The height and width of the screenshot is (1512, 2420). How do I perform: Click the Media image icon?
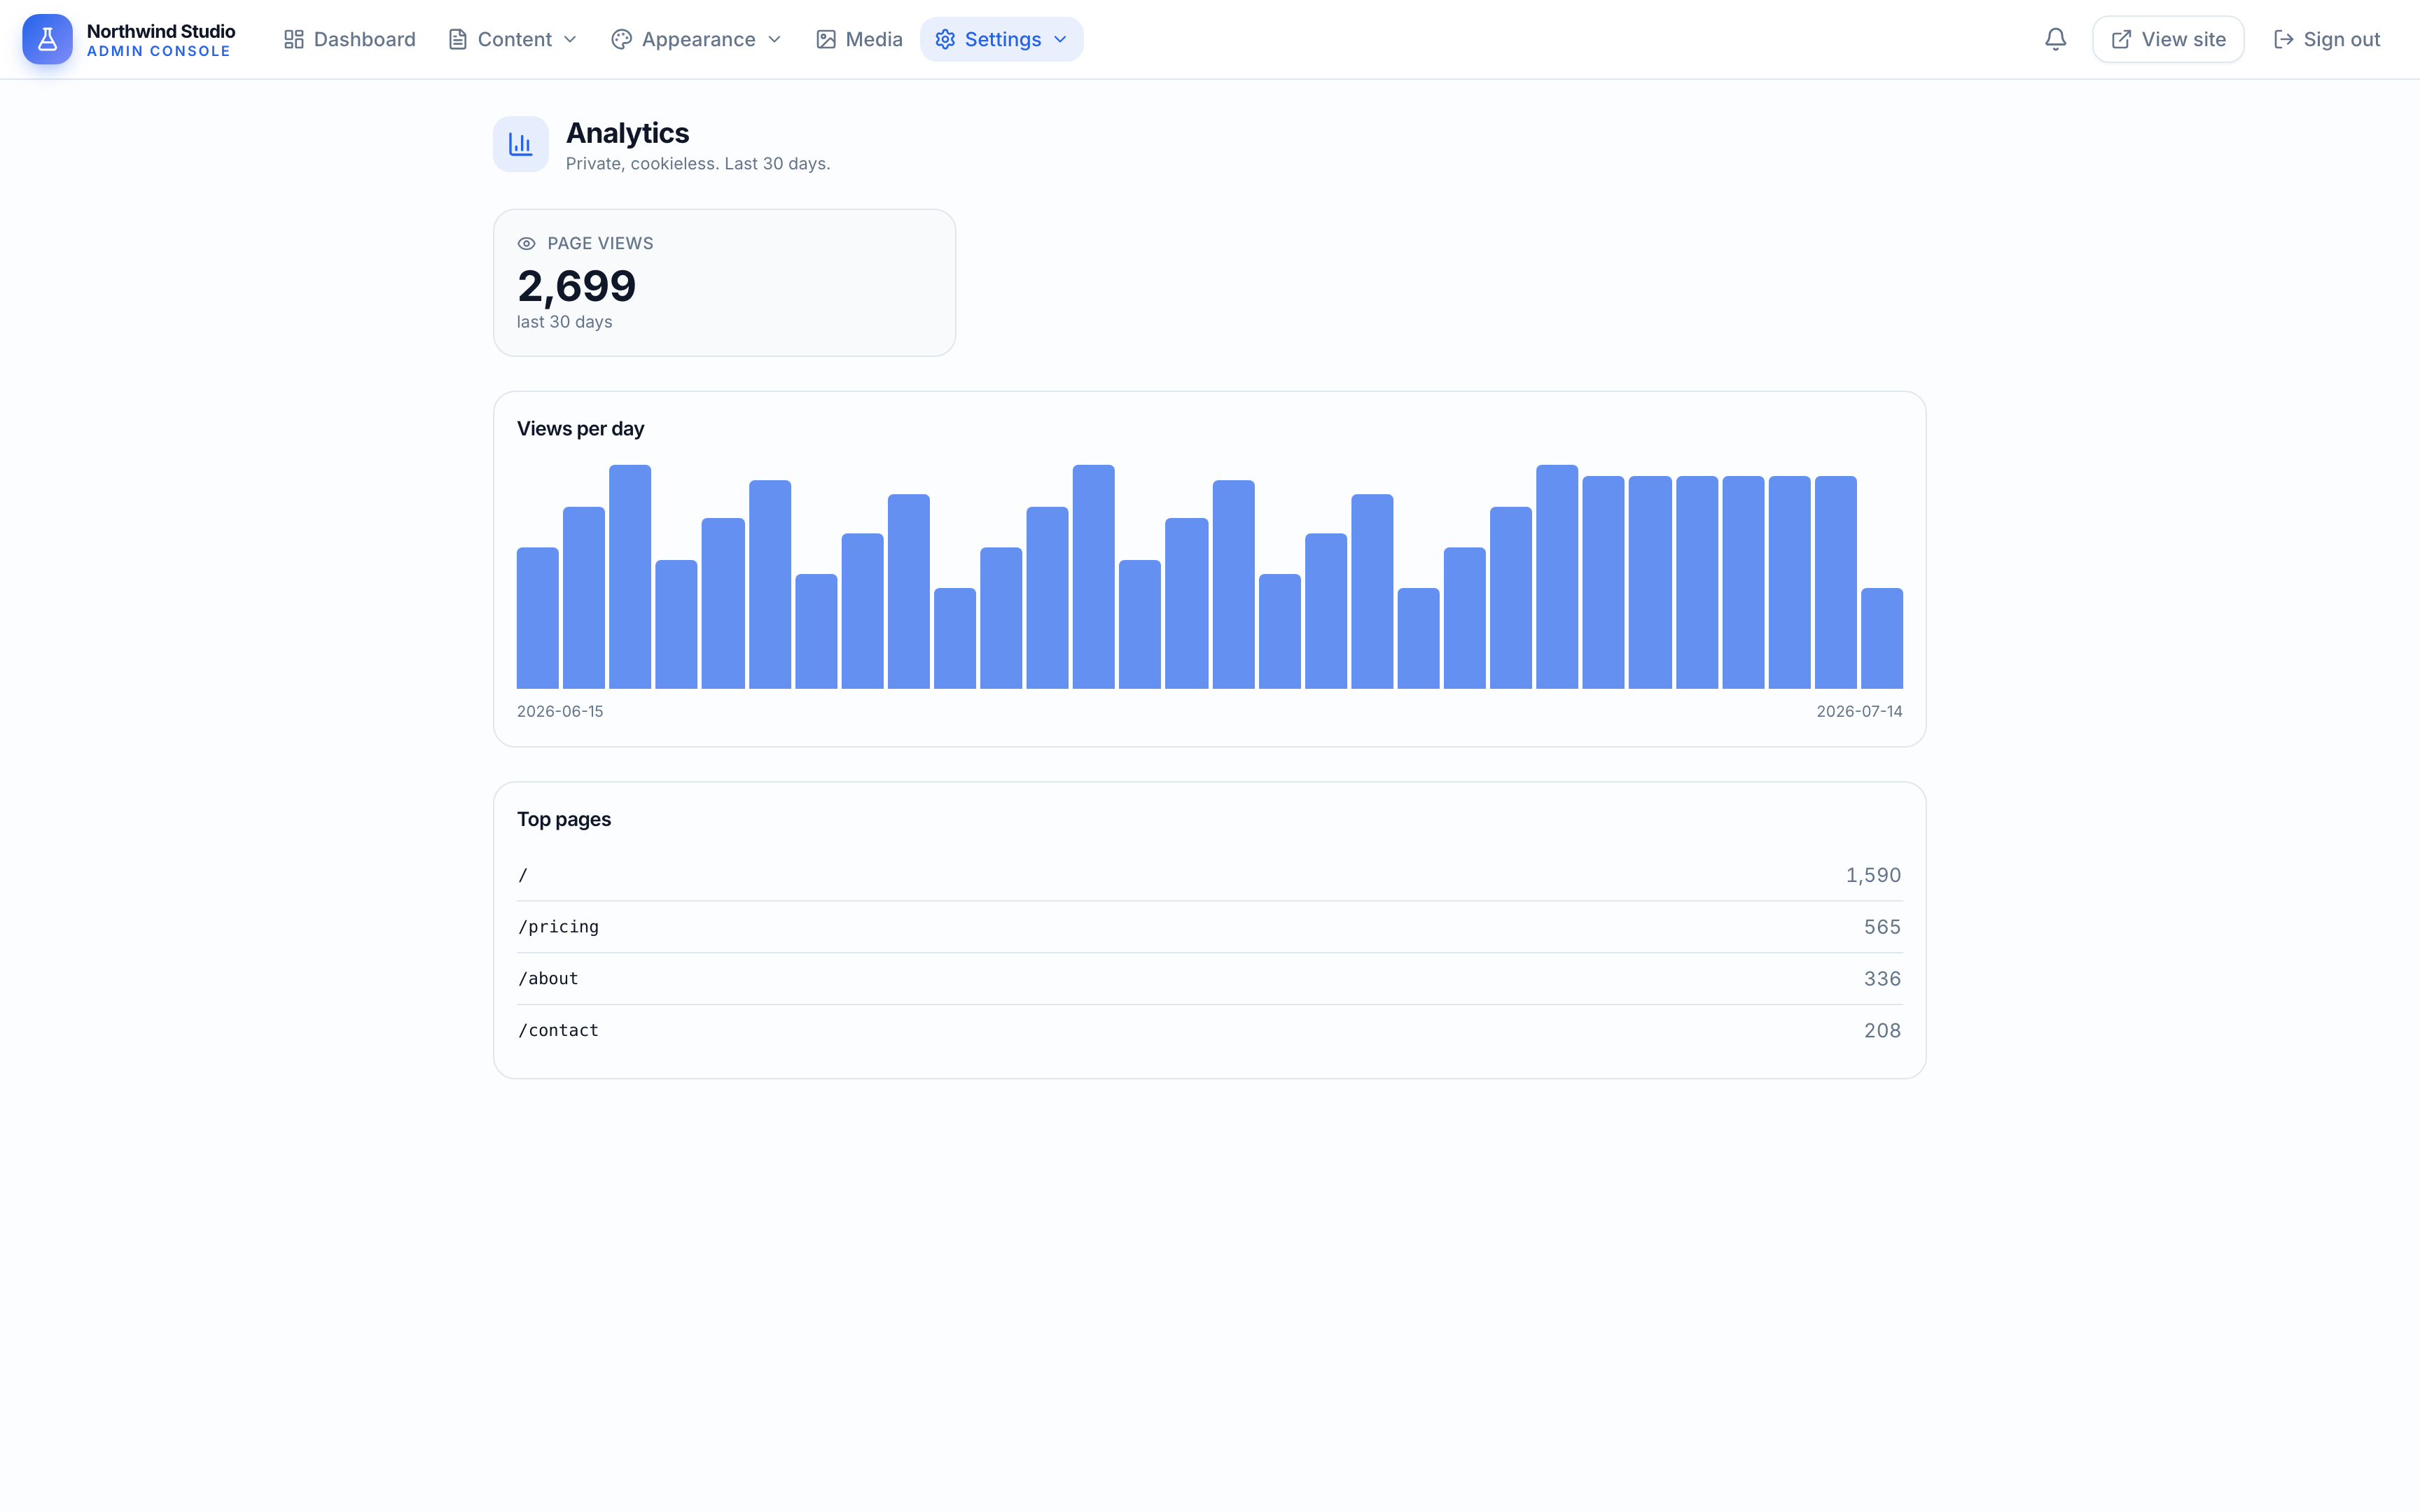coord(825,39)
